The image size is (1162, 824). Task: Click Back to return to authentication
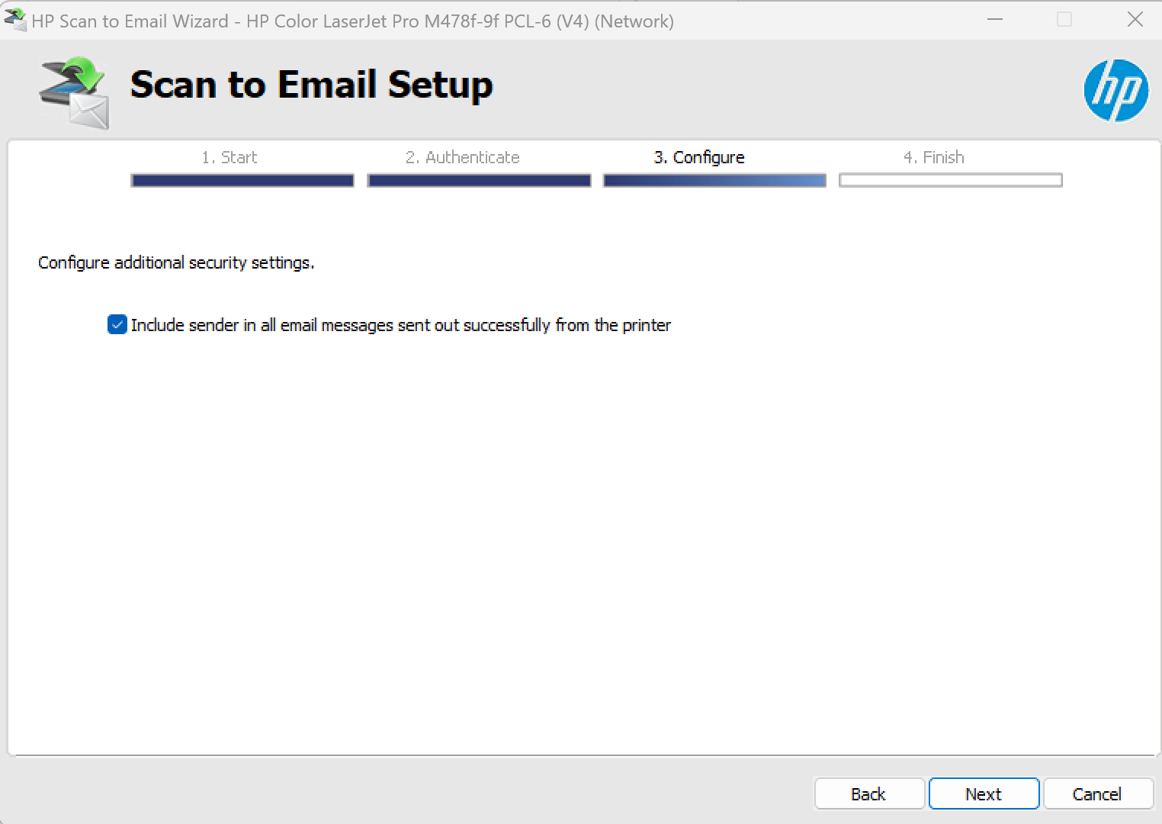point(868,793)
